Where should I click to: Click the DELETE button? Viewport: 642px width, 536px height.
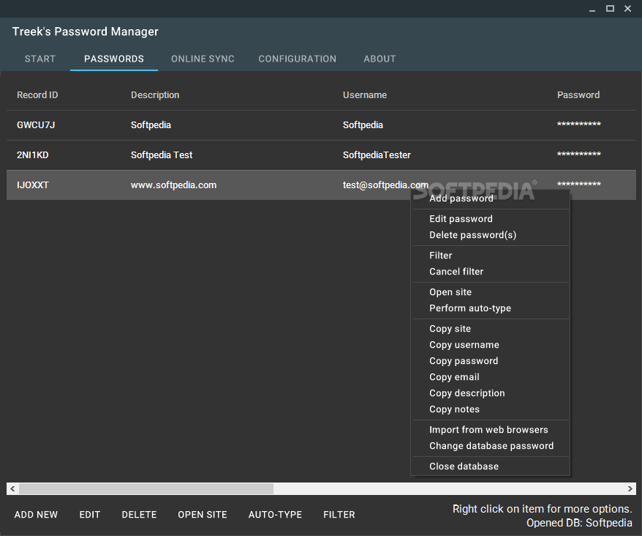tap(139, 515)
